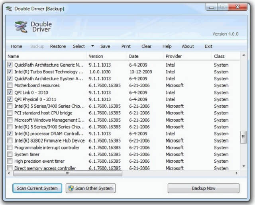Check Direct memory access controller checkbox
The height and width of the screenshot is (205, 255).
(x=10, y=168)
